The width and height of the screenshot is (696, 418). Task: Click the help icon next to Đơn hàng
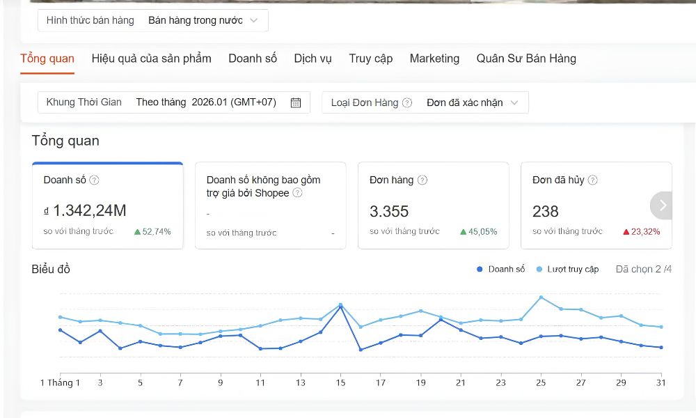point(422,180)
